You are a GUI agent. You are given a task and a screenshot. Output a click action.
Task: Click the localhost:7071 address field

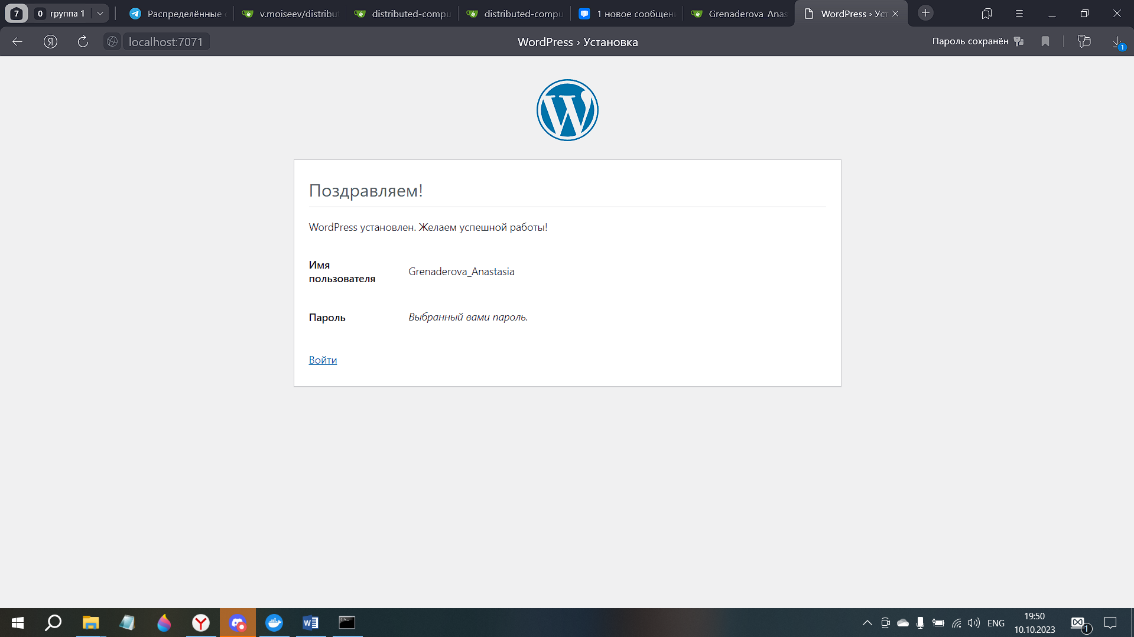coord(165,42)
